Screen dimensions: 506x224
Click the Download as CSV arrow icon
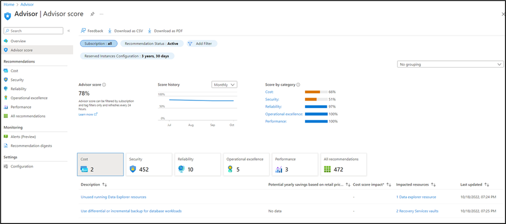[x=110, y=31]
